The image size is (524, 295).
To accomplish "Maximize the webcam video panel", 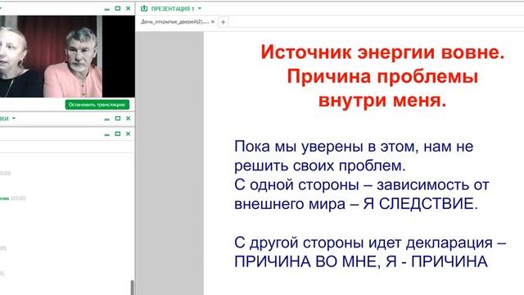I will click(x=118, y=8).
